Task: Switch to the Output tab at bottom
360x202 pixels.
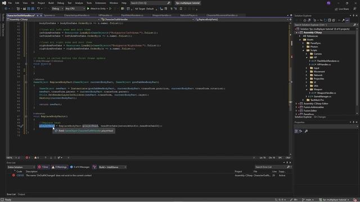Action: (x=21, y=194)
